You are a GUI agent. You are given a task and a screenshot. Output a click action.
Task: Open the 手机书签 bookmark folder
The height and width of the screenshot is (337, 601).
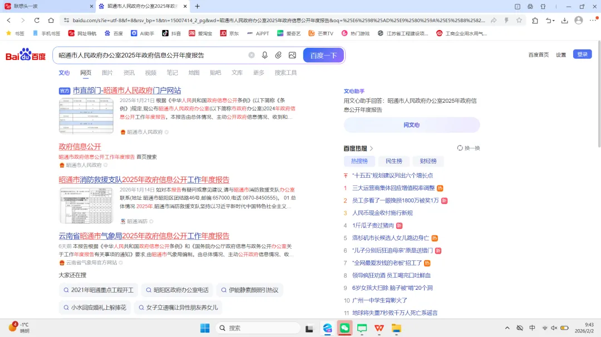click(x=46, y=33)
